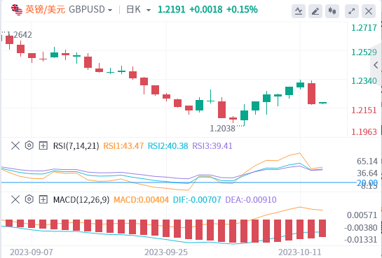Screen dimensions: 382x258
Task: Select the pencil drawing tool
Action: tap(315, 11)
